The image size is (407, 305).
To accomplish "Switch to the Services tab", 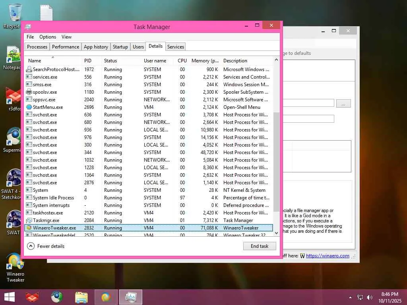I will coord(175,47).
